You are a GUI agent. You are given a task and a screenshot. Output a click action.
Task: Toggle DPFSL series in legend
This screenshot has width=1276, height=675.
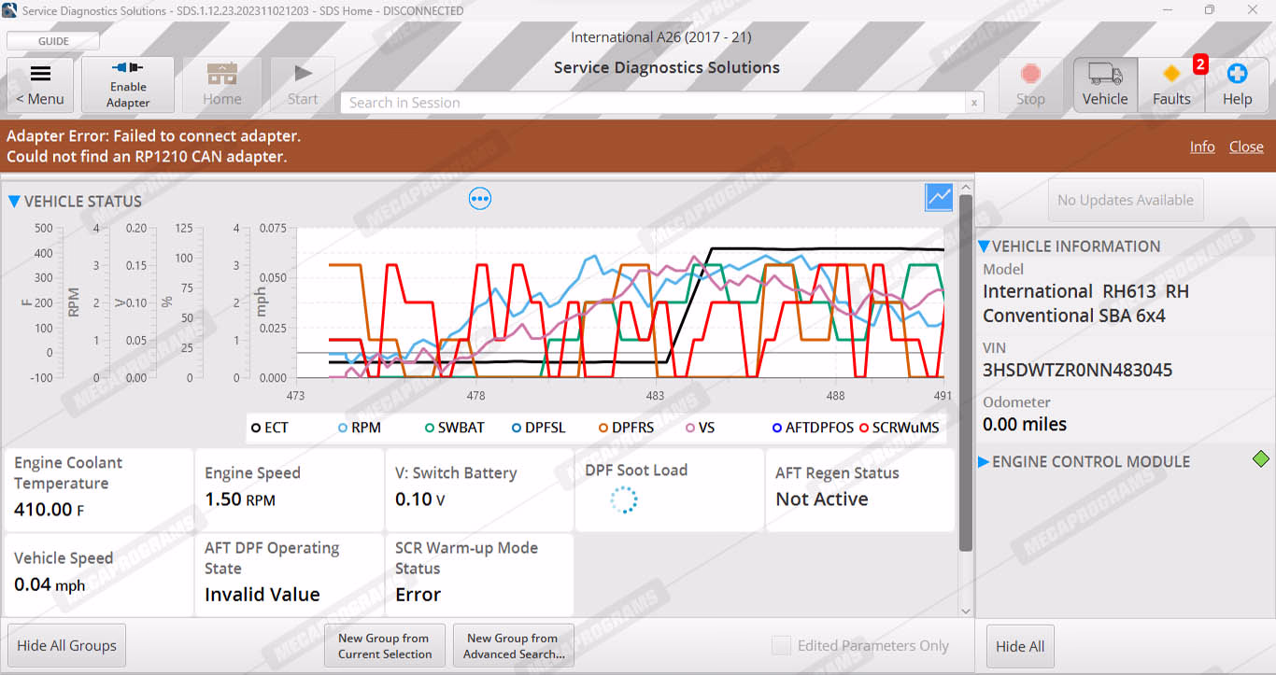tap(539, 428)
